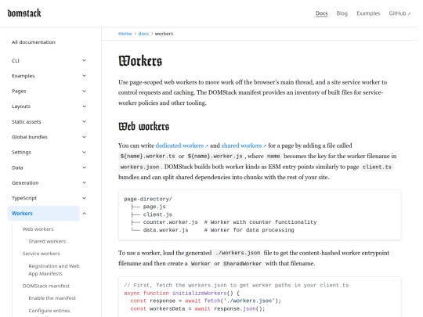
Task: Expand the Static assets section chevron
Action: 84,121
